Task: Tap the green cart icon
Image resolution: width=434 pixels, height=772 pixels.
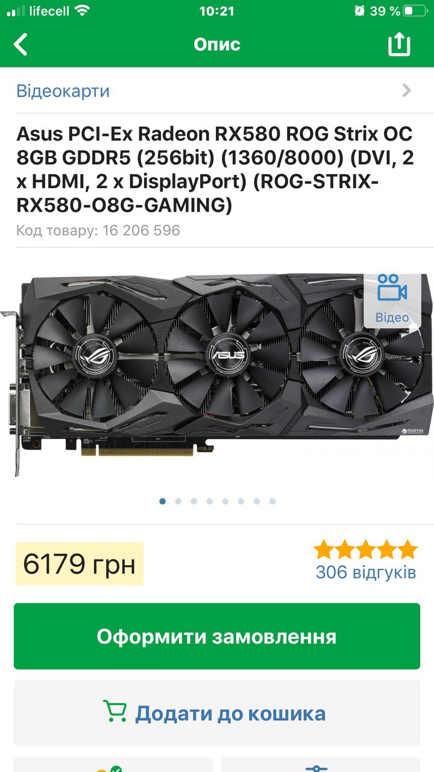Action: (x=115, y=713)
